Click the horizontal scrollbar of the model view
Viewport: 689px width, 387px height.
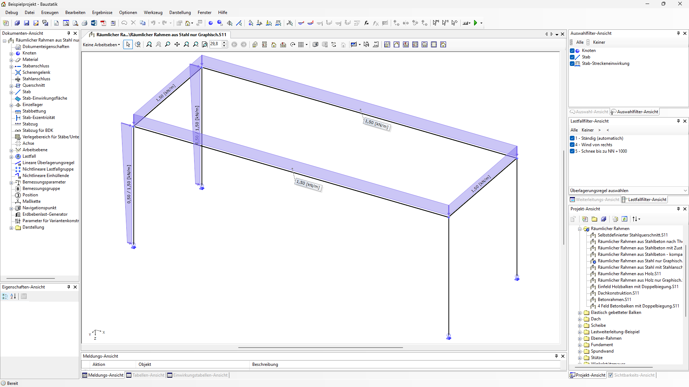click(x=320, y=347)
